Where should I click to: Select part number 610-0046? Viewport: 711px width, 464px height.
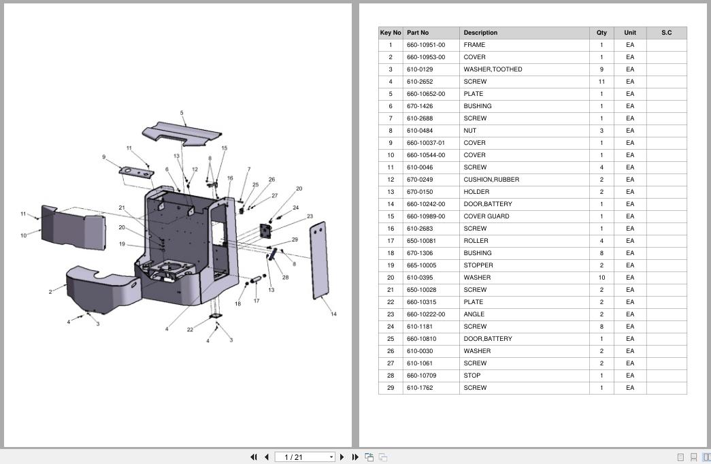[419, 167]
